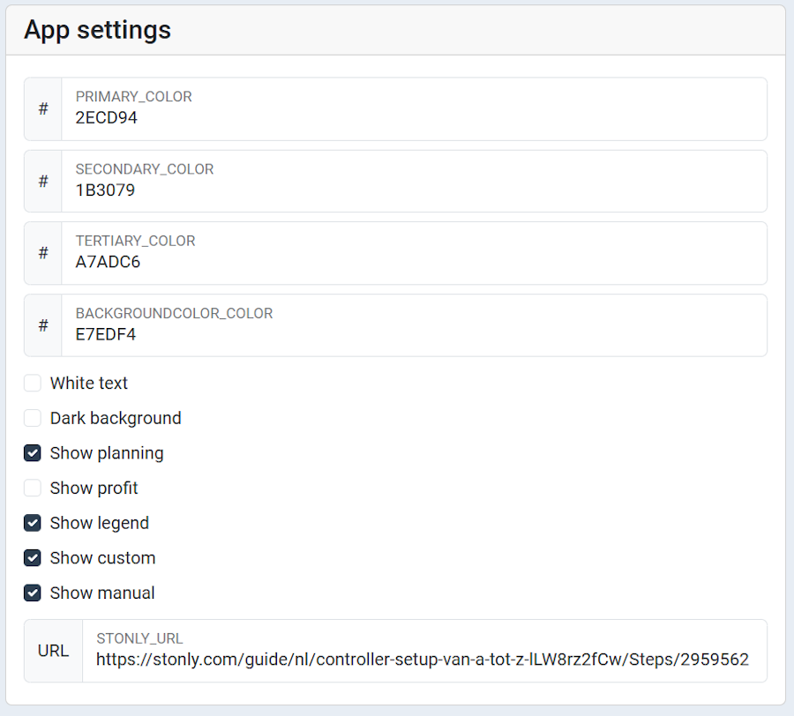Click the Dark background label text
Viewport: 794px width, 716px height.
(116, 418)
